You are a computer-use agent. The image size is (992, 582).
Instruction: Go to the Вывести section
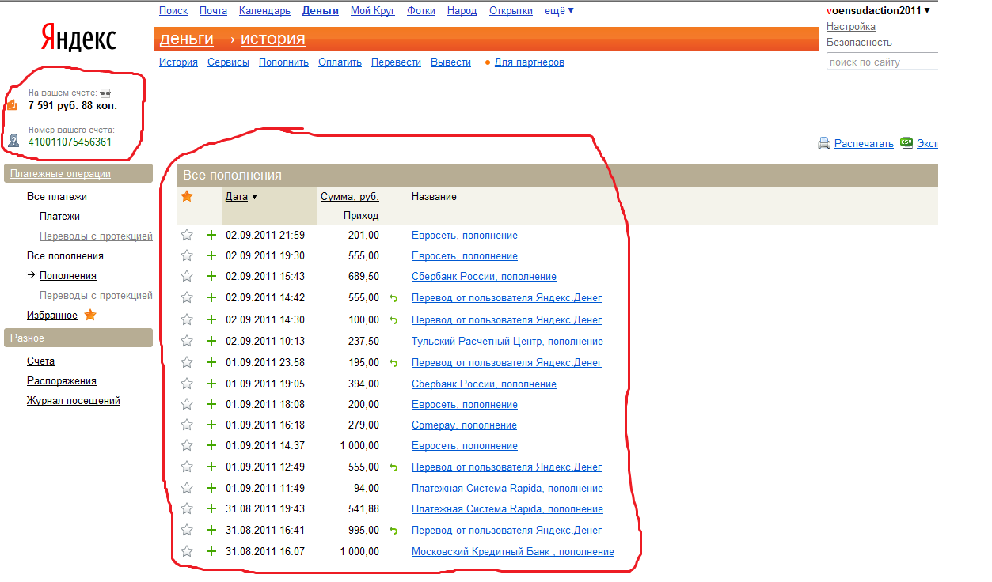coord(450,62)
